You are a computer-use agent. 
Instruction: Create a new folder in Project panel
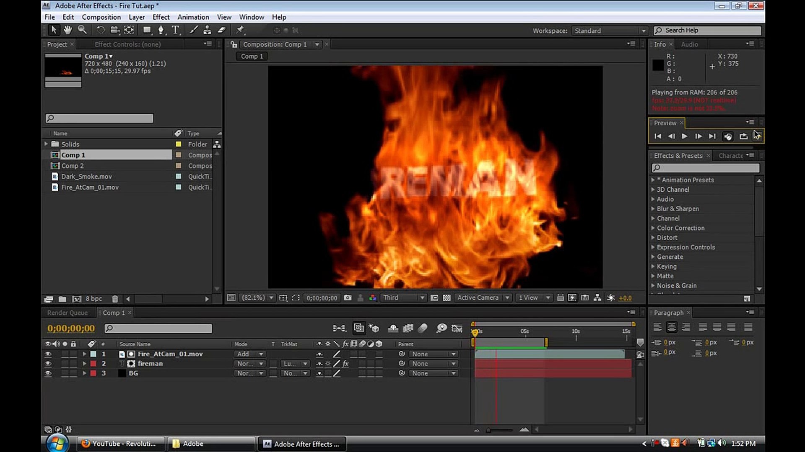[x=62, y=299]
